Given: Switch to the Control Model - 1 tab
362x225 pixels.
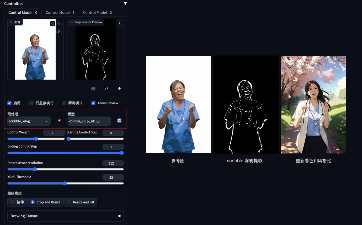Looking at the screenshot, I should [60, 13].
